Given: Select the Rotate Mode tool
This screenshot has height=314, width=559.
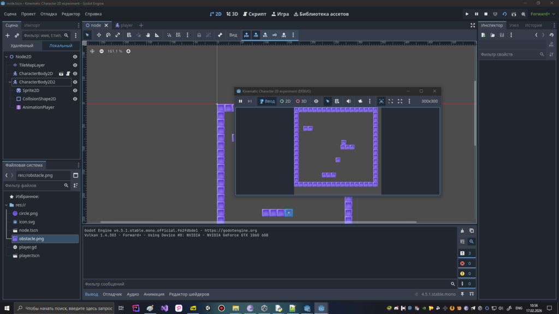Looking at the screenshot, I should (108, 35).
